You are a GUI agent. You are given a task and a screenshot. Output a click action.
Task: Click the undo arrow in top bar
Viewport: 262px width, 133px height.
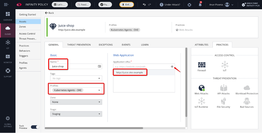click(144, 5)
